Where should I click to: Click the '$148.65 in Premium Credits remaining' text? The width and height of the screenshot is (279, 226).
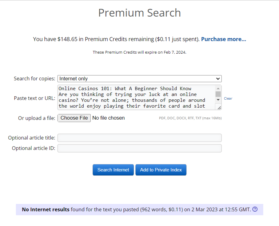[x=106, y=39]
